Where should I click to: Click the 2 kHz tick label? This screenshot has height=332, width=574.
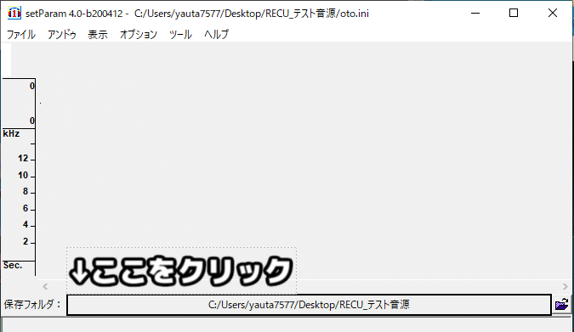[x=26, y=241]
